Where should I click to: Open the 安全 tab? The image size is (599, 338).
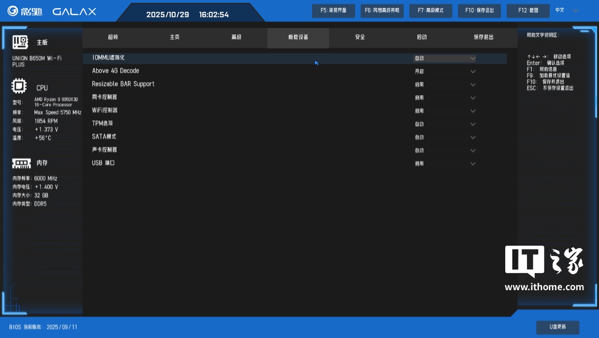(360, 37)
